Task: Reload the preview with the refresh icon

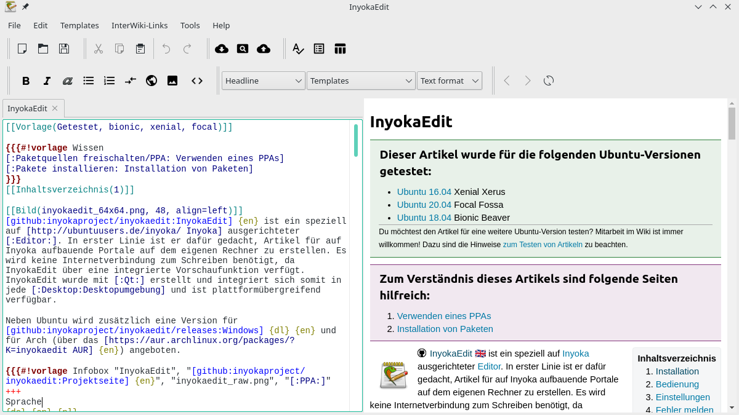Action: pos(549,81)
